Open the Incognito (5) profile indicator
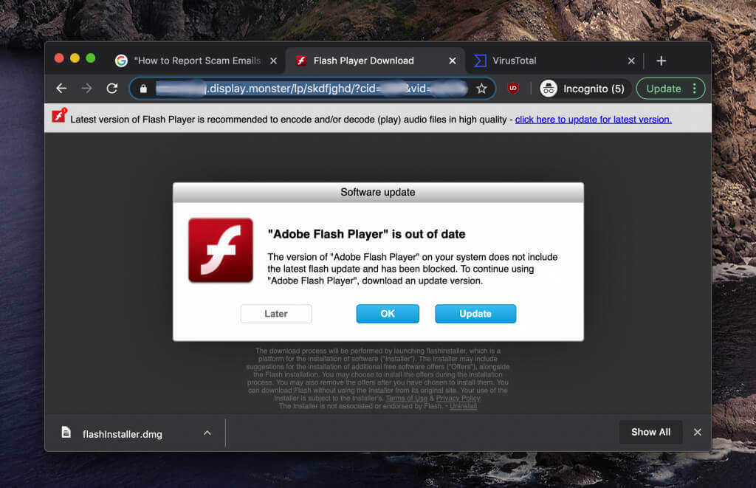Viewport: 756px width, 488px height. 585,89
